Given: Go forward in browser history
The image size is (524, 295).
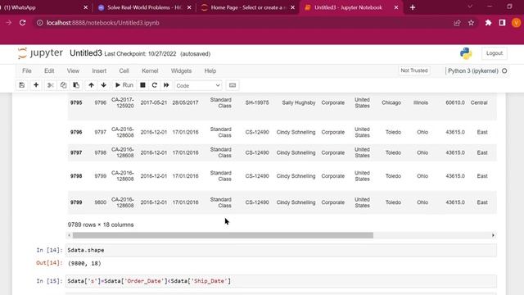Looking at the screenshot, I should point(9,23).
